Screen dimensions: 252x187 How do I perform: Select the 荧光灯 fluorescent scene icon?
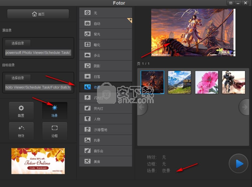(87, 108)
